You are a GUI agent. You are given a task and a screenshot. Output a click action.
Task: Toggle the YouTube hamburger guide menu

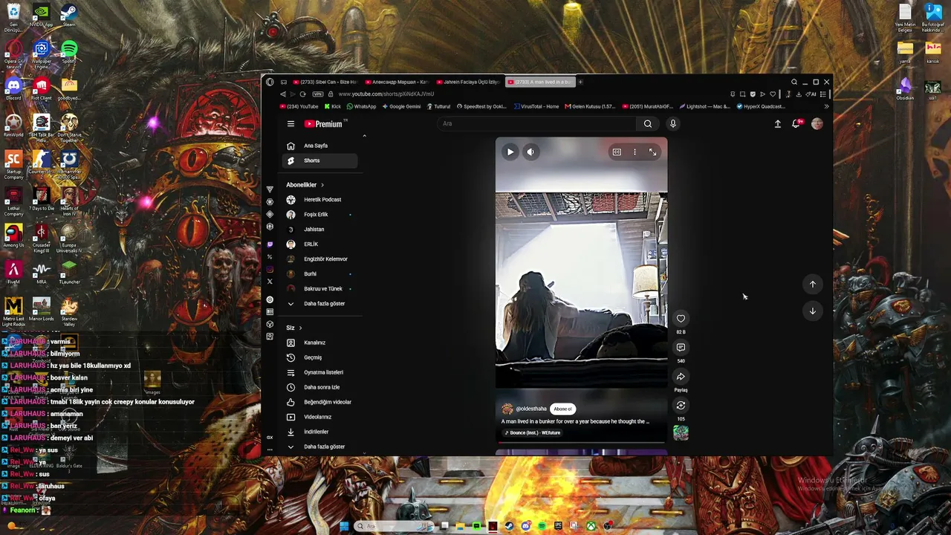[291, 124]
